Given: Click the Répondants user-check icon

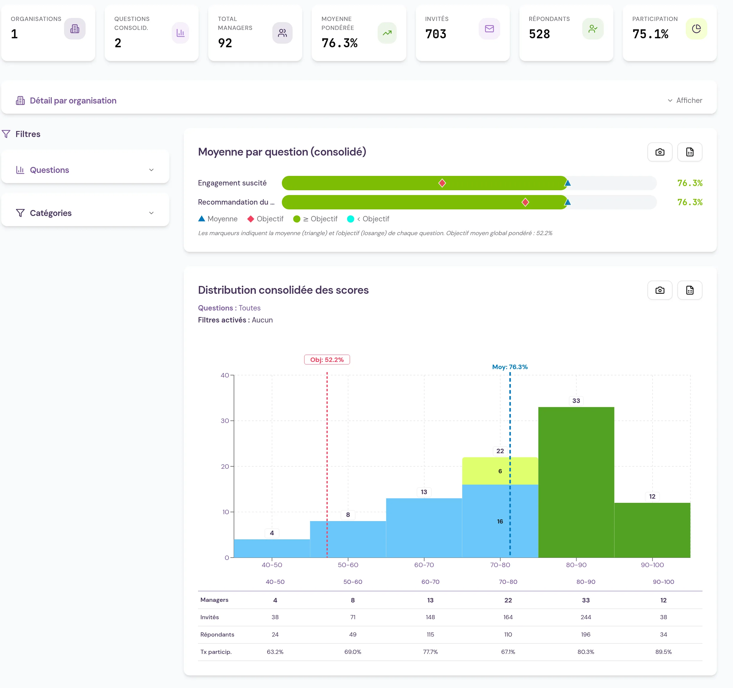Looking at the screenshot, I should pos(593,29).
